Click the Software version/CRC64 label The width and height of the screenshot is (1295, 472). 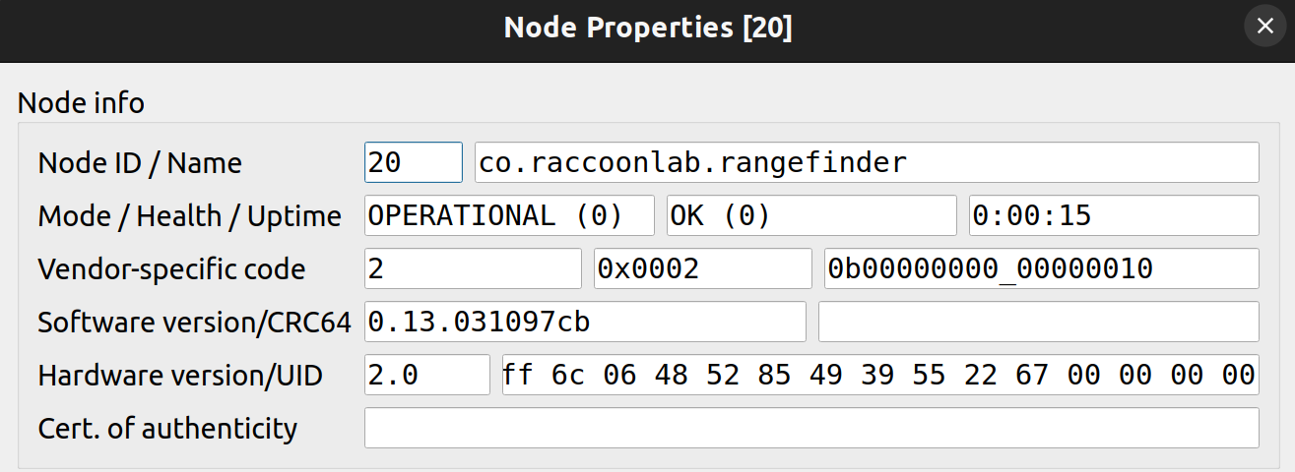tap(195, 323)
